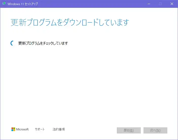The width and height of the screenshot is (178, 140).
Task: Click the heading 更新プログラムをダウンロードしています
Action: (70, 22)
